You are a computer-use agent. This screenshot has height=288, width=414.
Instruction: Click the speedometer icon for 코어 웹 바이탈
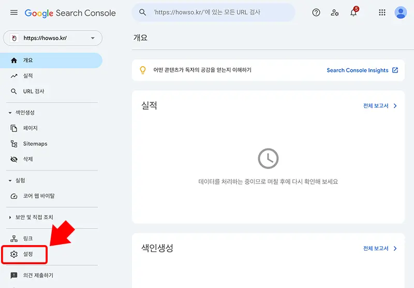click(x=14, y=196)
